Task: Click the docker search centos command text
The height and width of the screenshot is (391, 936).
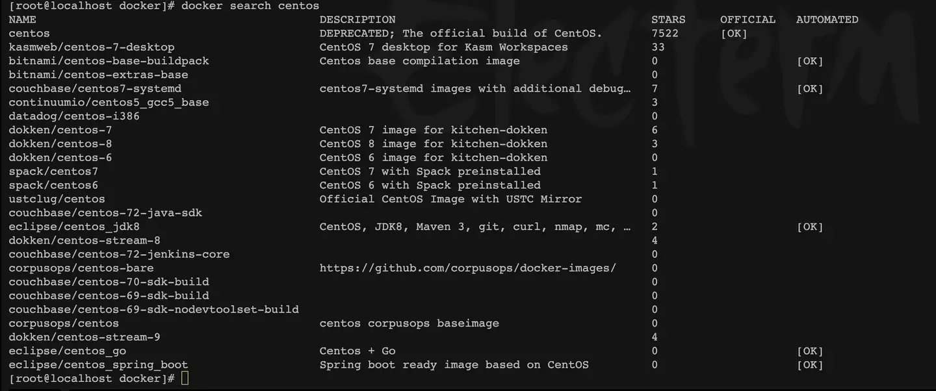Action: click(x=250, y=6)
